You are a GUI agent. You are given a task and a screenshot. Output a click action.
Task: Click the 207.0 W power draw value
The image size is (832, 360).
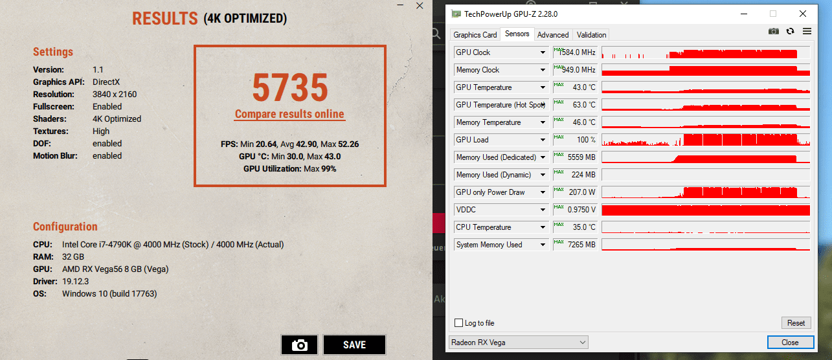coord(575,192)
